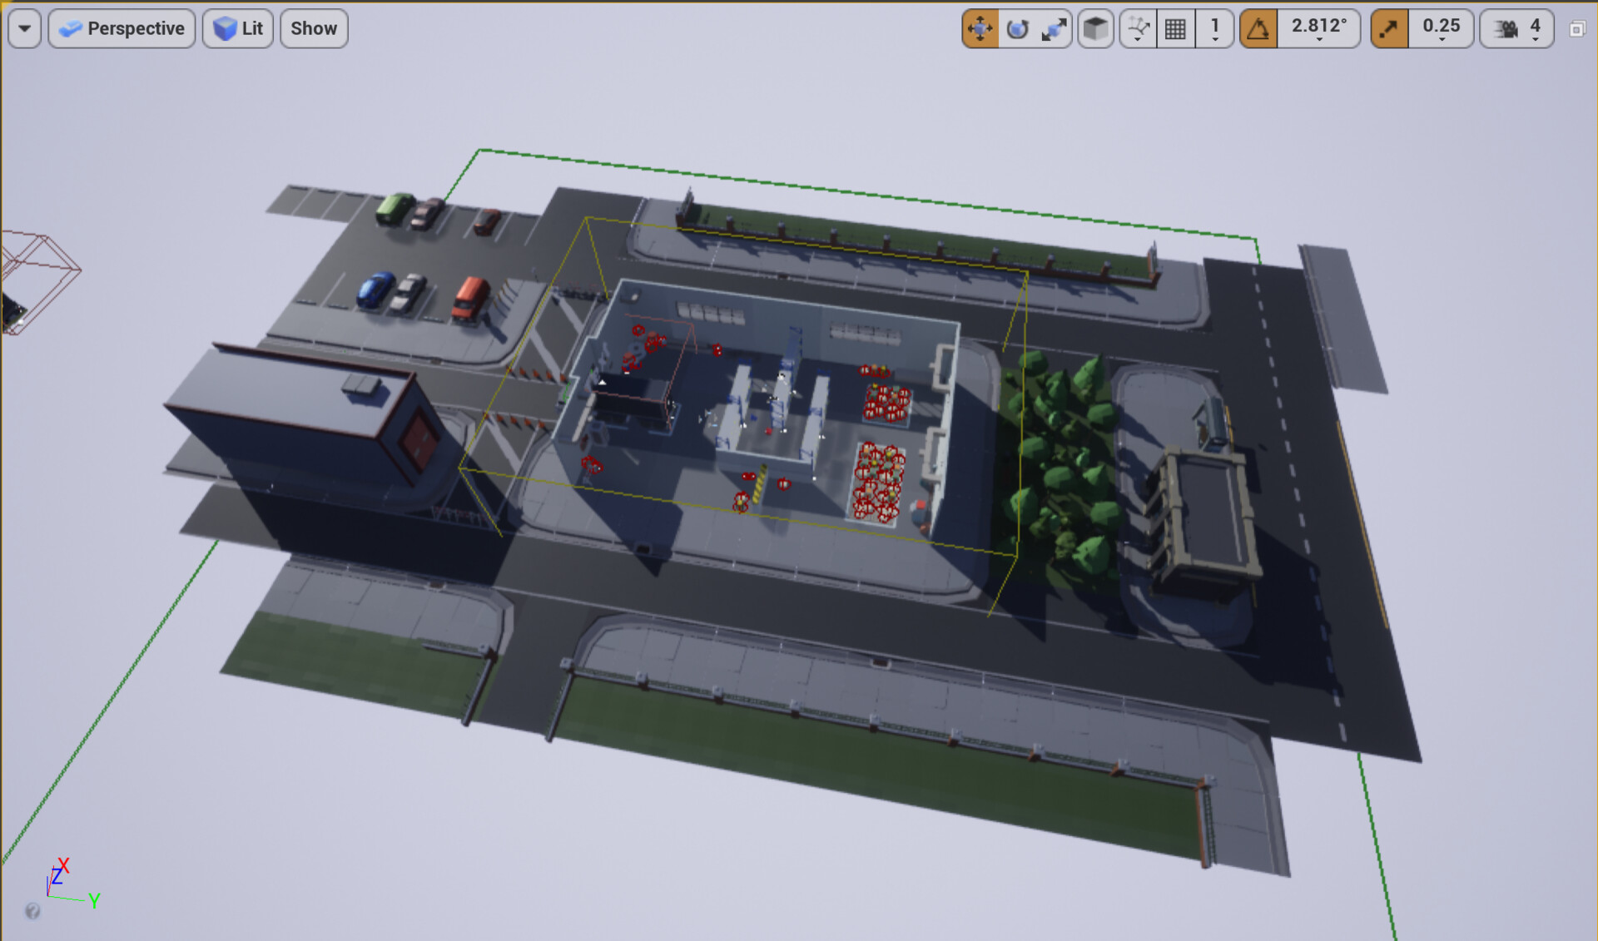Select the Rotate tool
This screenshot has height=941, width=1598.
coord(1017,27)
